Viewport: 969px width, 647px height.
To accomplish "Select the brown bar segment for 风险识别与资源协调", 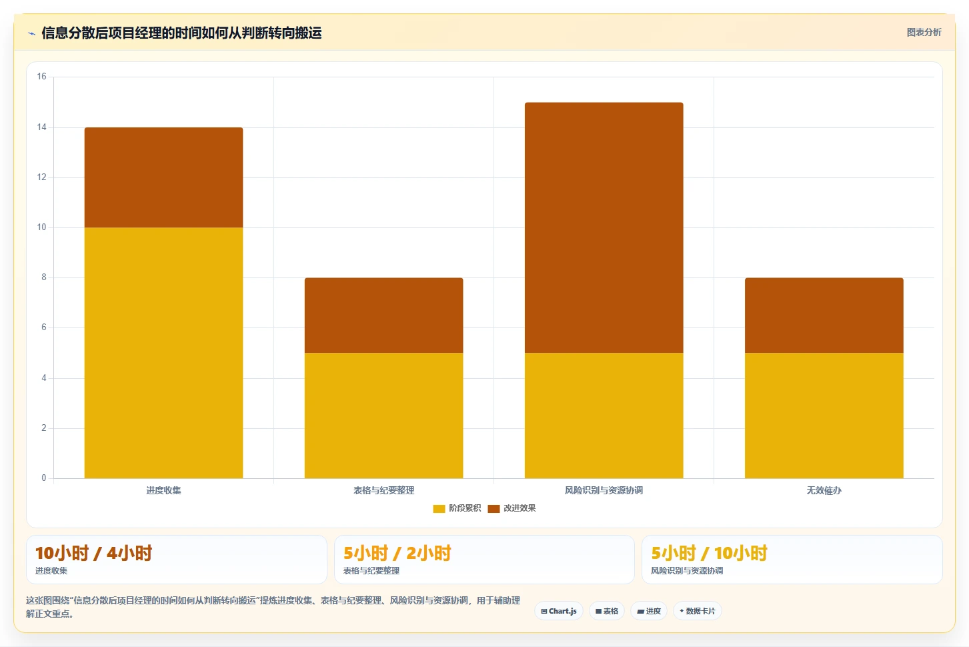I will coord(604,227).
